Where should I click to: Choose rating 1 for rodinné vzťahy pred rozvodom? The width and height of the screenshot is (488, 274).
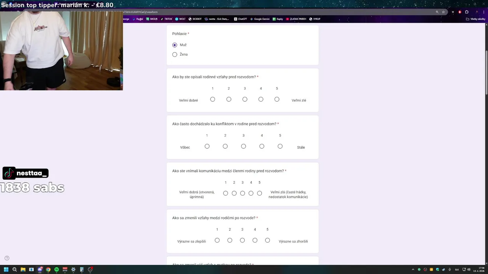pos(213,99)
